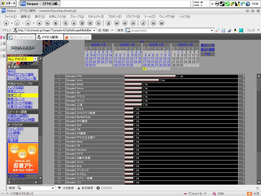Expand the Google search box dropdown
Screen dimensions: 261x196
click(212, 31)
